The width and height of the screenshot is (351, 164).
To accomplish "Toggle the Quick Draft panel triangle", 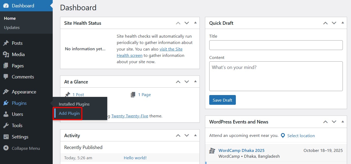I will coord(343,23).
